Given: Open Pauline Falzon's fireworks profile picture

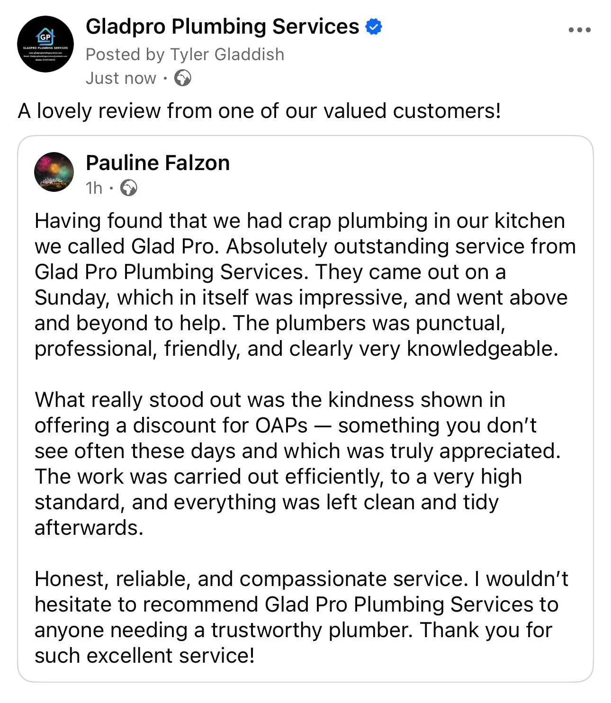Looking at the screenshot, I should (x=54, y=171).
